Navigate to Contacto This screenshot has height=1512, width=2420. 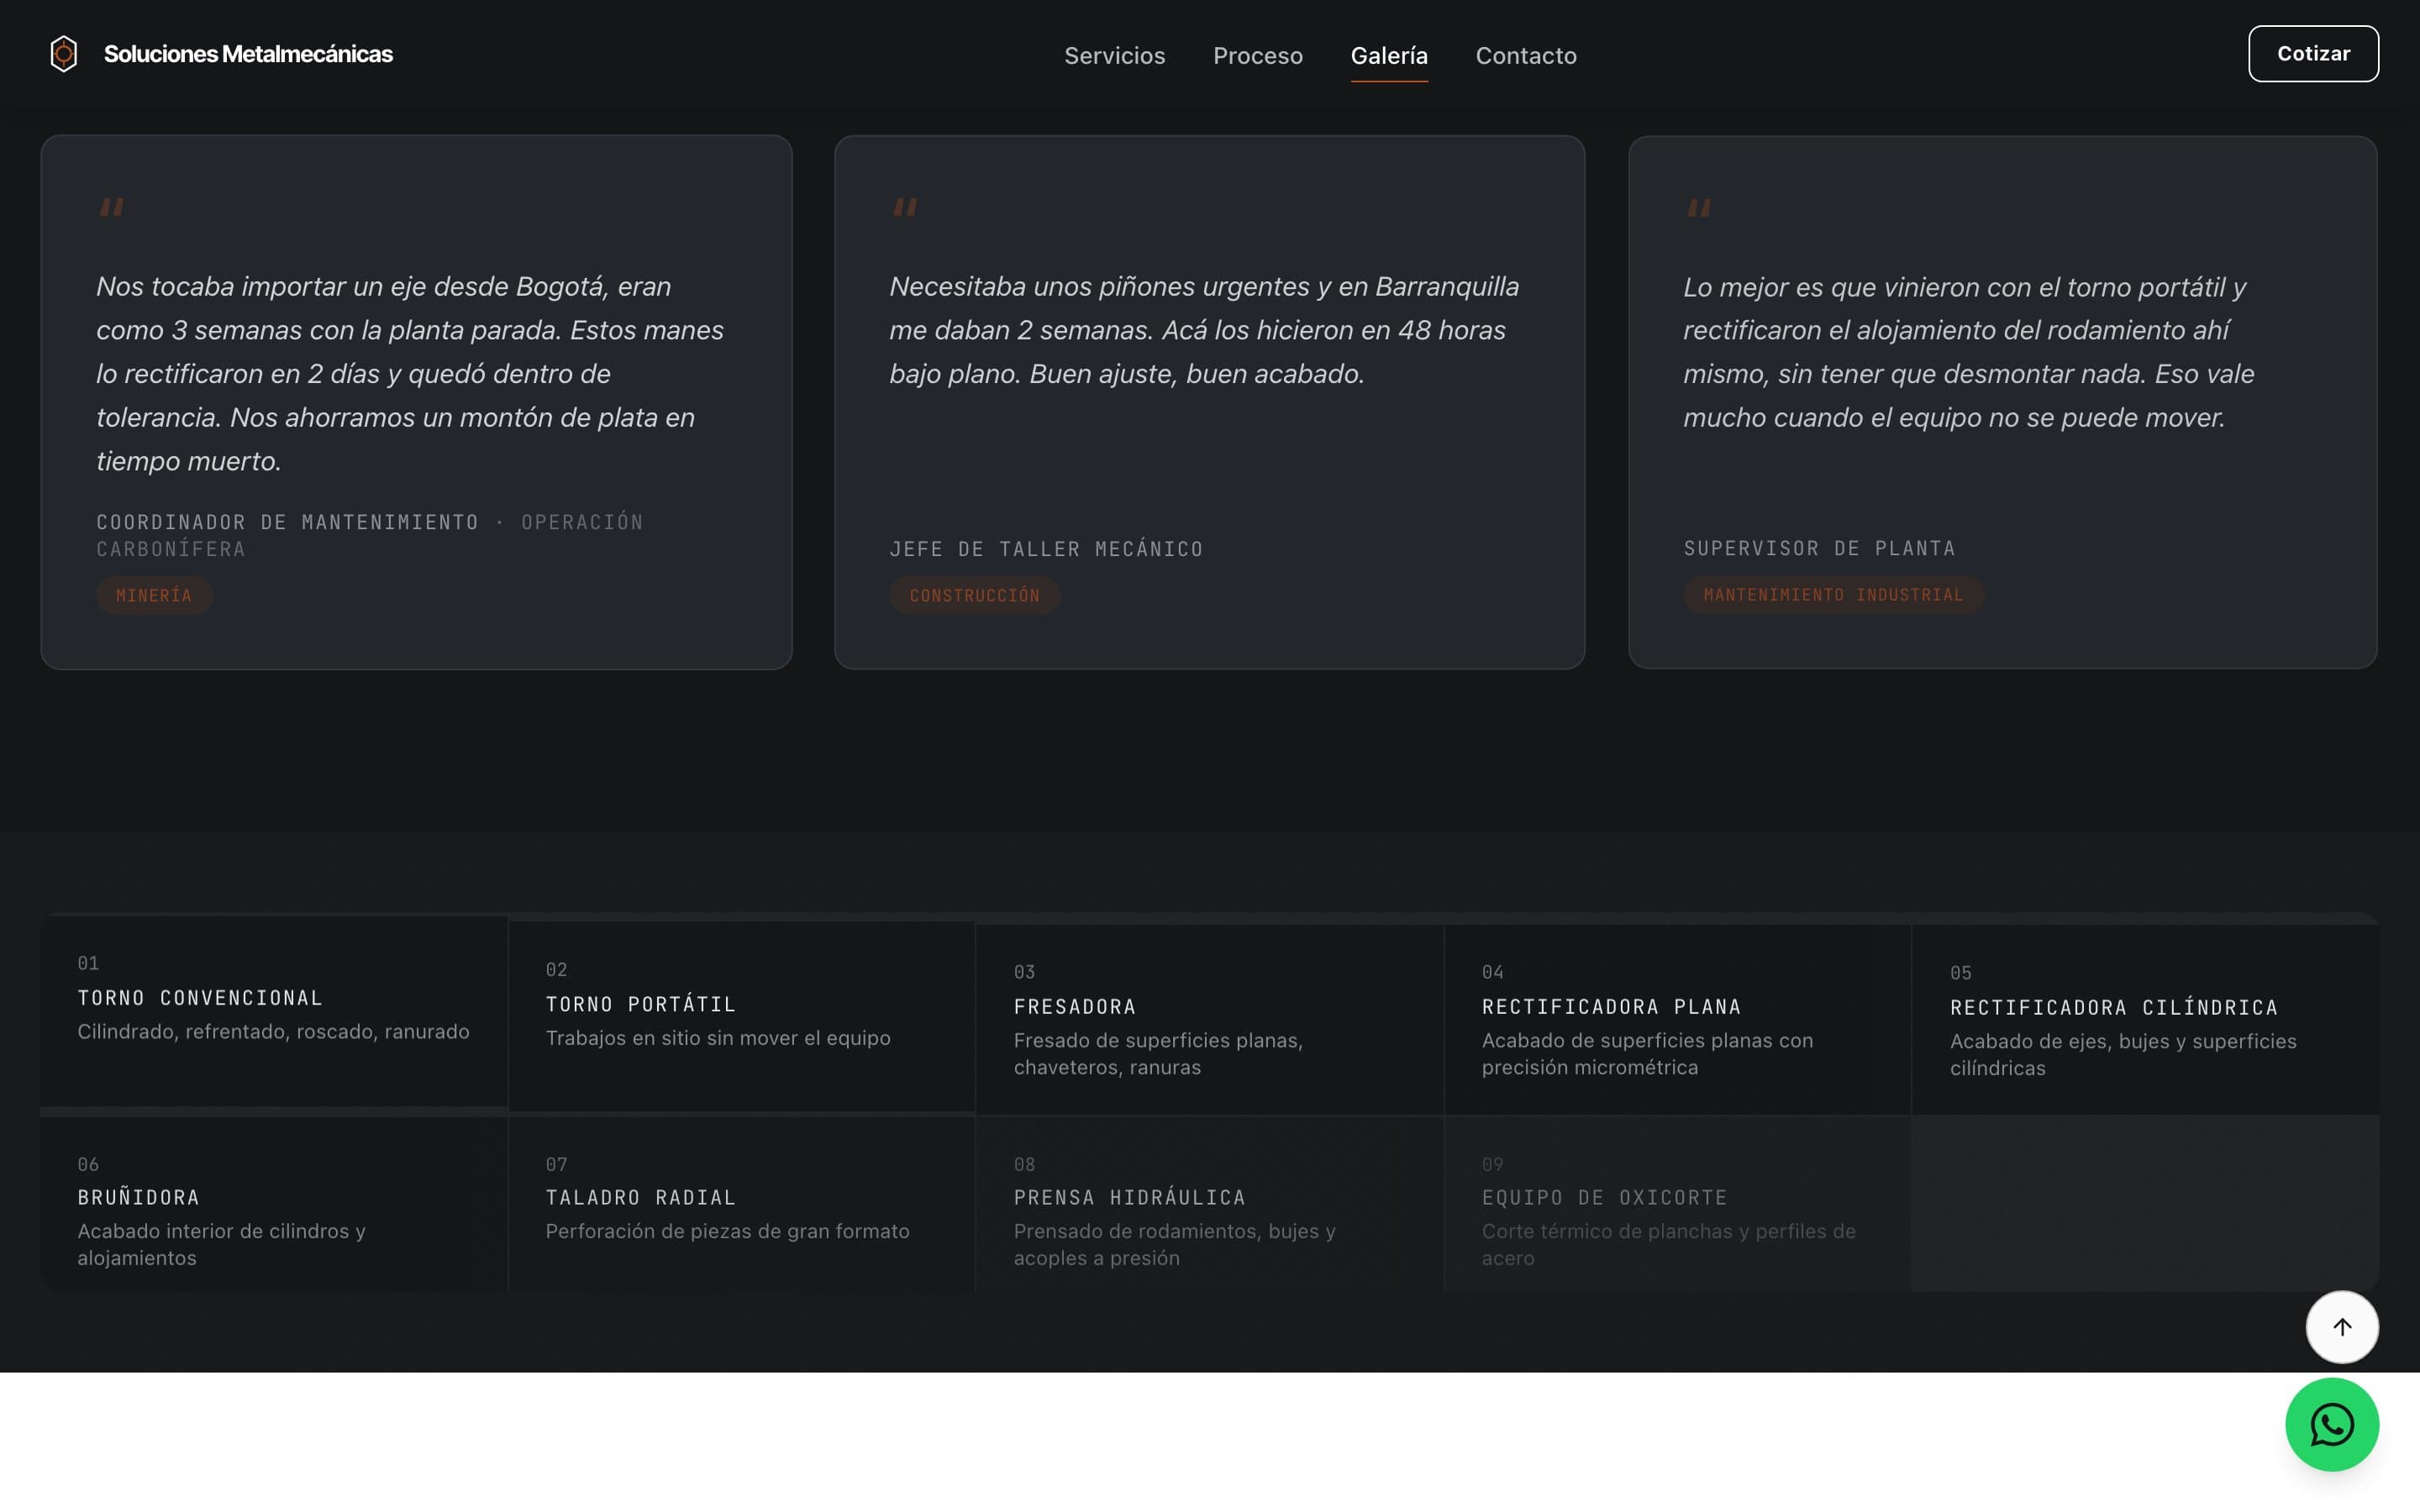tap(1525, 56)
